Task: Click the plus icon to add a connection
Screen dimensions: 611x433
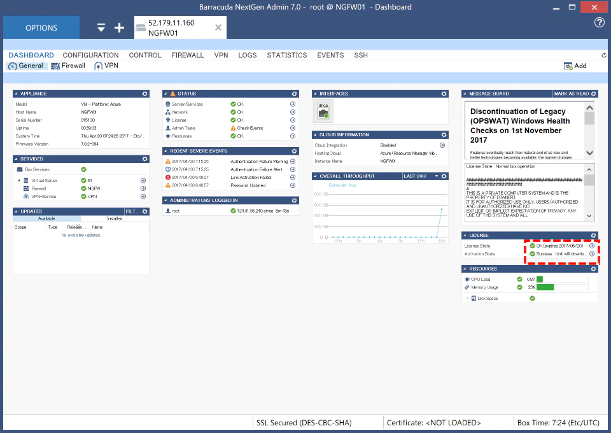Action: click(x=119, y=27)
